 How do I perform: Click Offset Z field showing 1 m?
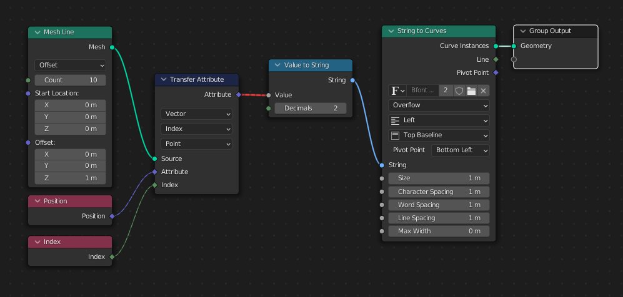click(71, 178)
